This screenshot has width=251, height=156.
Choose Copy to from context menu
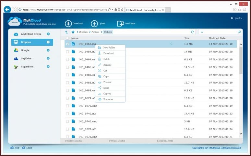[x=110, y=94]
